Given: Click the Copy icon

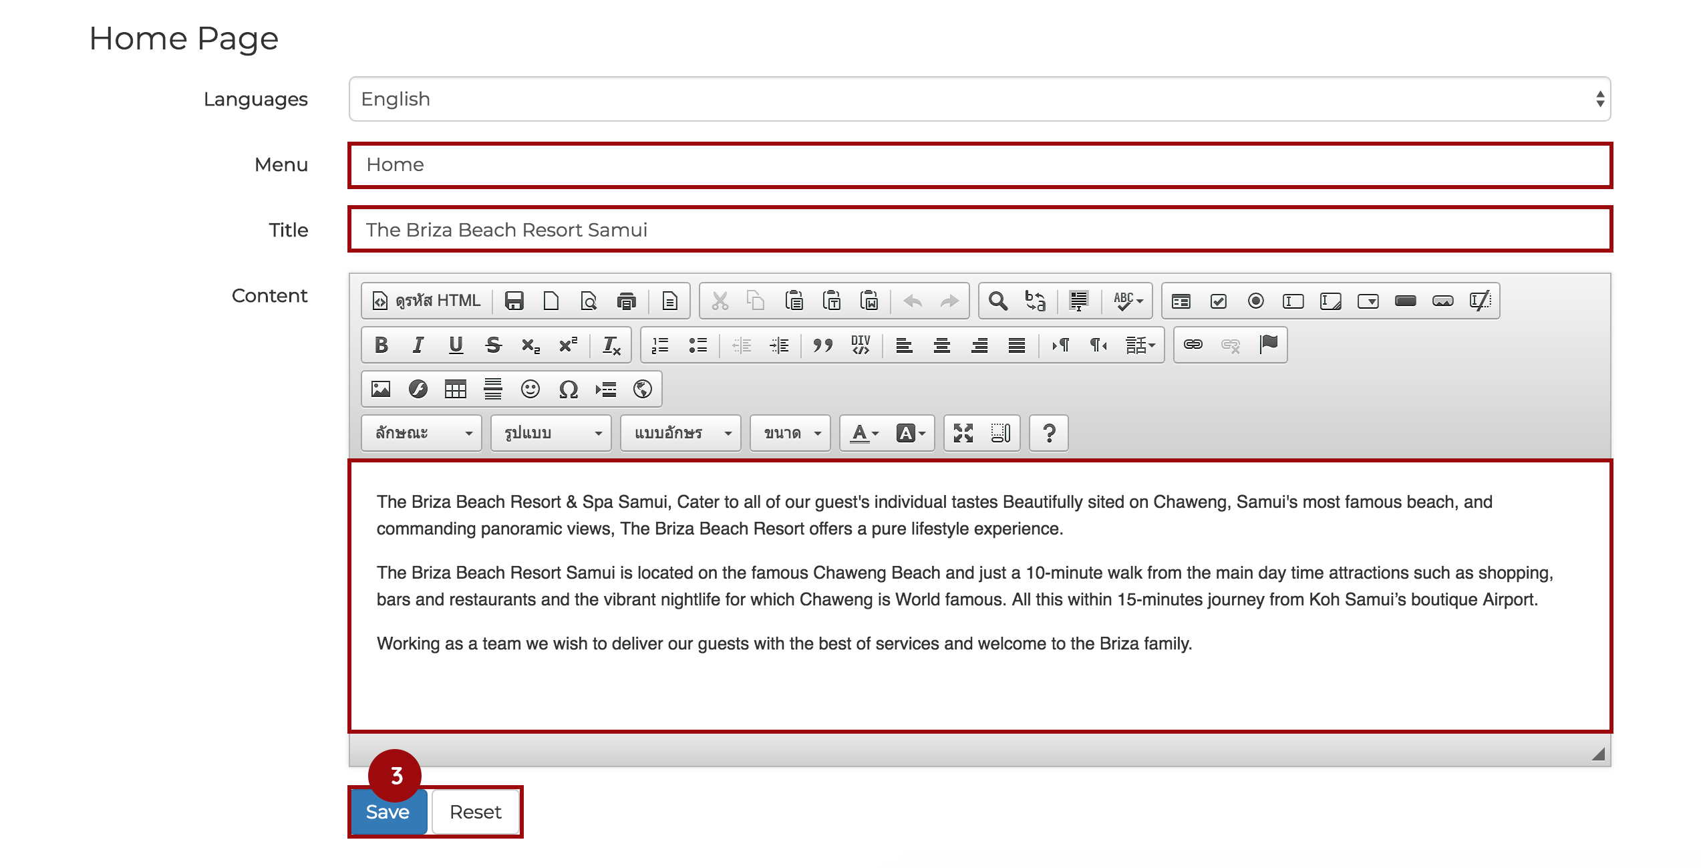Looking at the screenshot, I should tap(756, 301).
